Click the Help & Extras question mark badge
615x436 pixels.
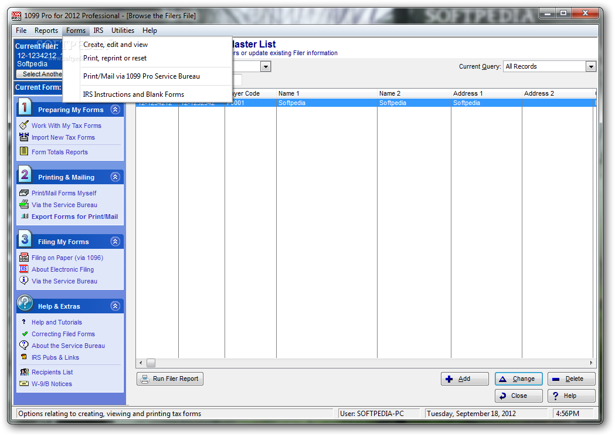25,303
